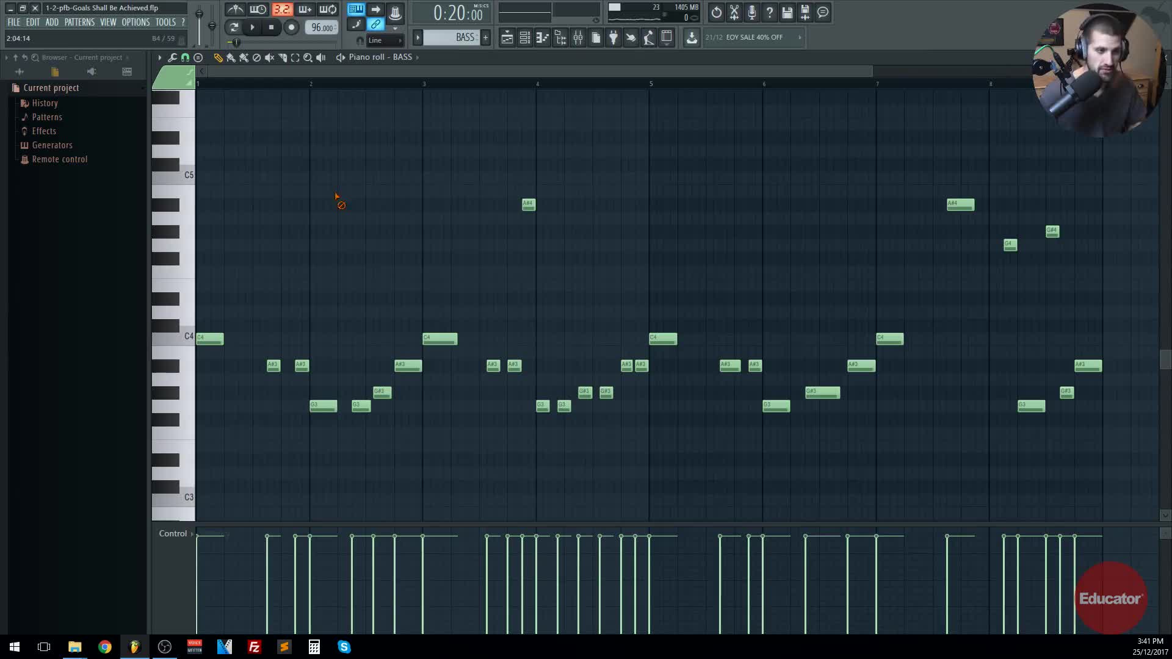Click the save project floppy icon
The width and height of the screenshot is (1172, 659).
pos(787,12)
